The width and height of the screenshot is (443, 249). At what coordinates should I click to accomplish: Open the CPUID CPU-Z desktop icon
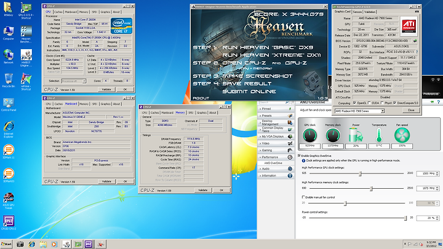pos(9,223)
